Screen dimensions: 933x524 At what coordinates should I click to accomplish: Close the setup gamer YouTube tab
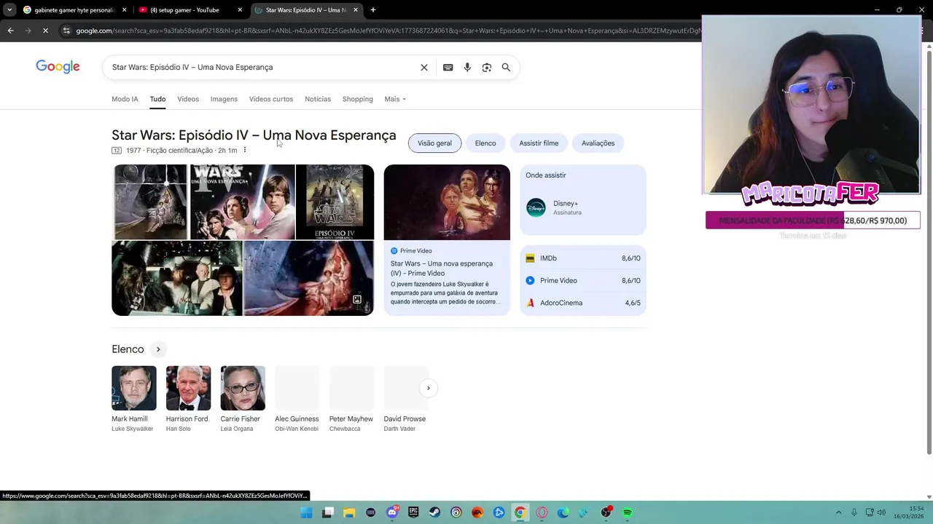(x=240, y=10)
